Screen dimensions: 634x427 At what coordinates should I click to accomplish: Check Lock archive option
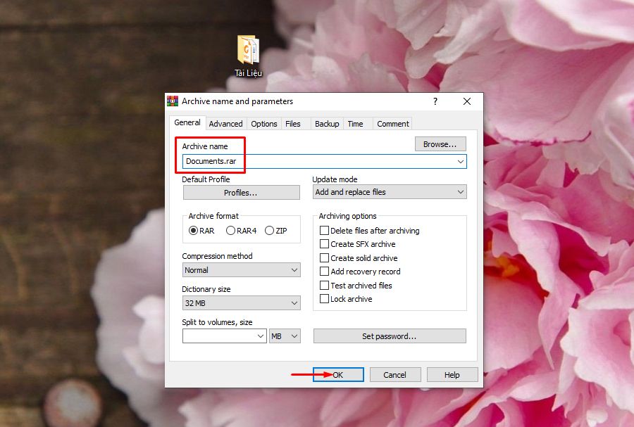tap(324, 298)
